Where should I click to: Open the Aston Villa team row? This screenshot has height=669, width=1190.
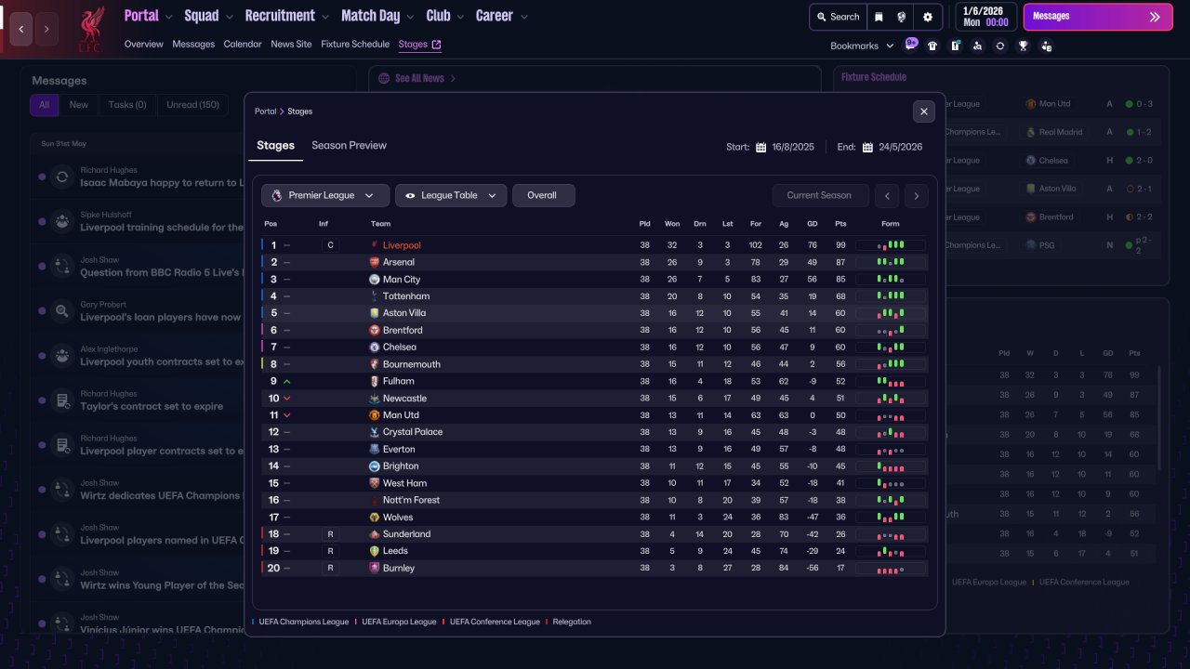tap(595, 313)
